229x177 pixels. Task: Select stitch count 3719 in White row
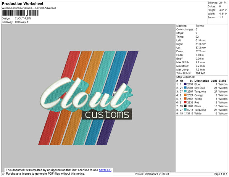pyautogui.click(x=190, y=113)
